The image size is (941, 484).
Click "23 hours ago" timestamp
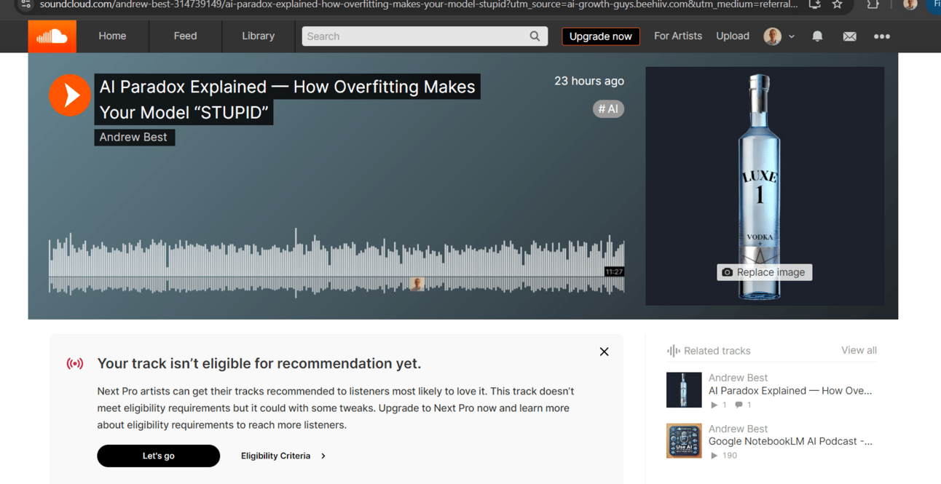(x=589, y=81)
